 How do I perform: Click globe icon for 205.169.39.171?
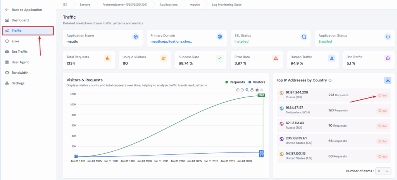[x=281, y=139]
